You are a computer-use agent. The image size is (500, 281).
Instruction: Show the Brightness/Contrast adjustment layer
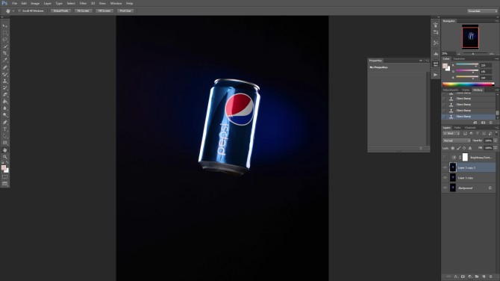click(x=445, y=157)
